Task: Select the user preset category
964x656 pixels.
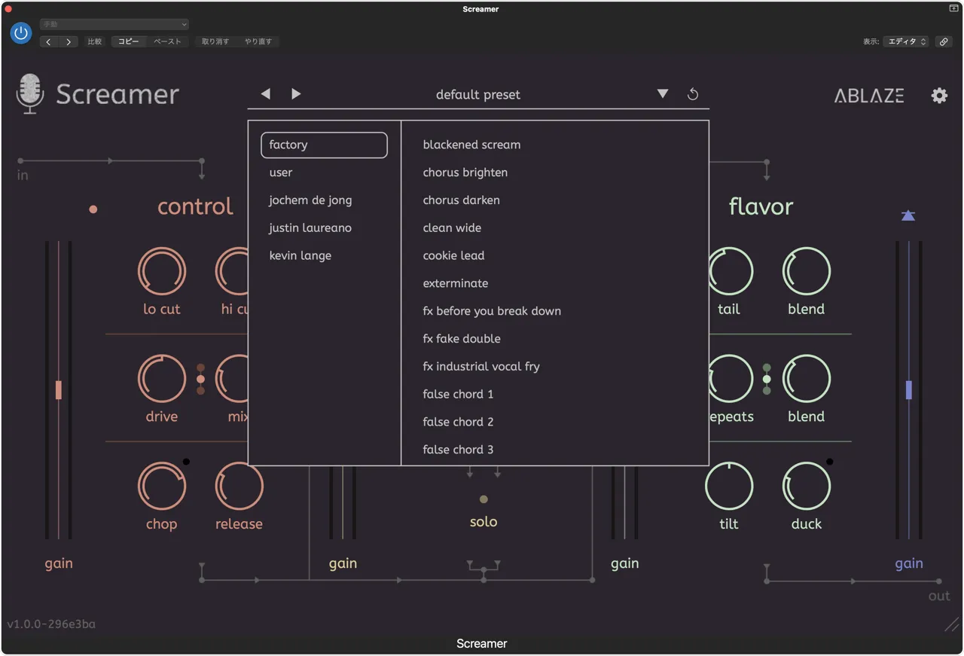Action: (281, 172)
